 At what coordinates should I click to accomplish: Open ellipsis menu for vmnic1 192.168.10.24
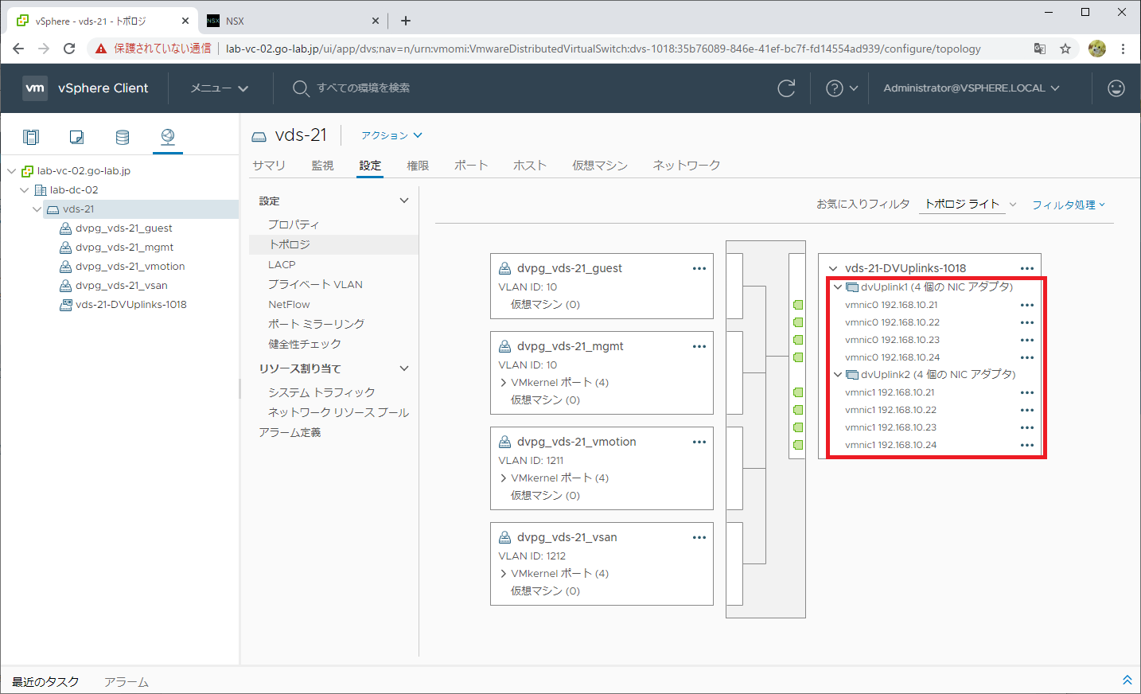(1027, 445)
